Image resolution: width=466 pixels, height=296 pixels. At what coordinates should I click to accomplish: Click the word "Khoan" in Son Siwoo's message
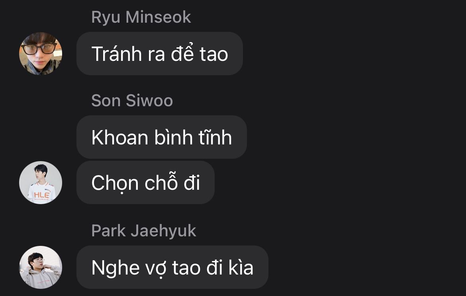[120, 137]
